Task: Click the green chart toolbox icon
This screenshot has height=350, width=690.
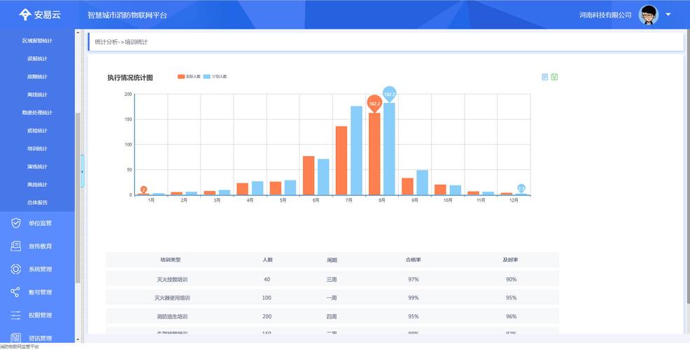Action: 554,77
